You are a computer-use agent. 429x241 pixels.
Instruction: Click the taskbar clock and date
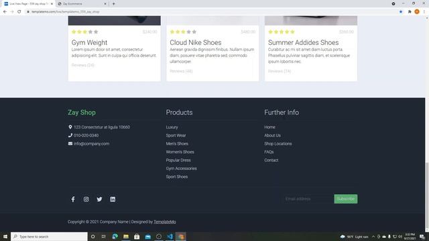coord(410,236)
